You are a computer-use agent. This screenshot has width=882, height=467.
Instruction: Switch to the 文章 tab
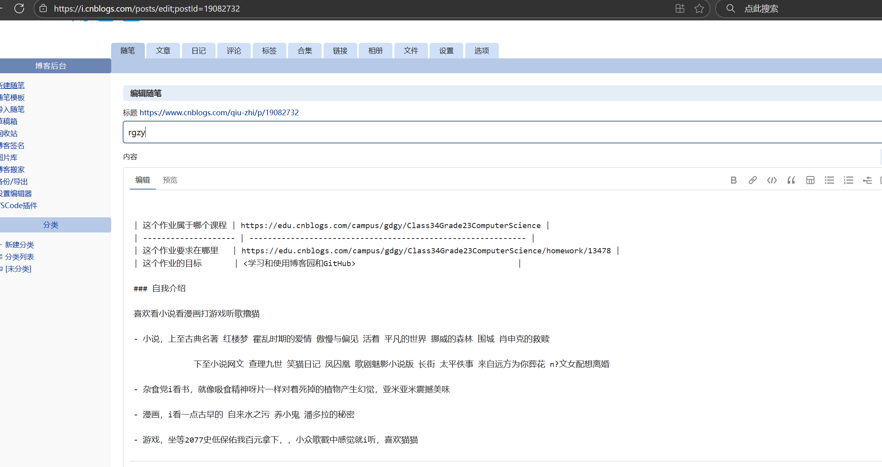163,50
